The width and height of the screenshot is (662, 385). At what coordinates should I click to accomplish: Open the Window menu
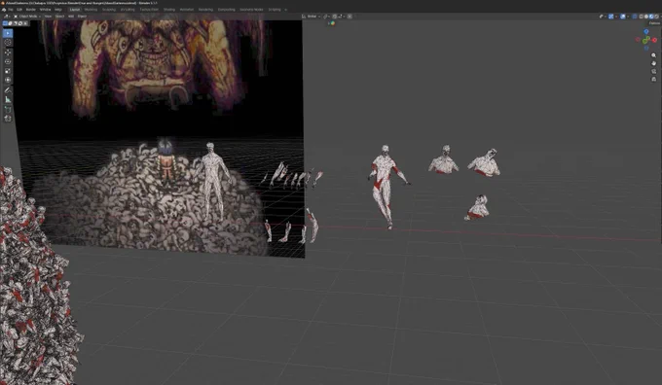pos(45,10)
